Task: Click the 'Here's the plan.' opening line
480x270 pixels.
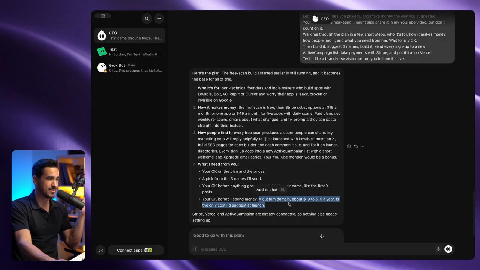Action: pos(206,73)
